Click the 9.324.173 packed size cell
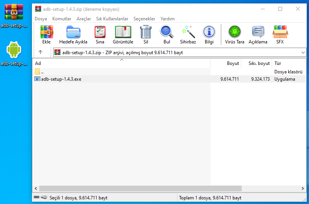 pos(261,79)
